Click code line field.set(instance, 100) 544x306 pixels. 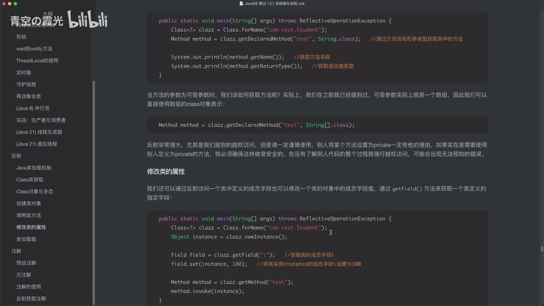click(x=209, y=264)
